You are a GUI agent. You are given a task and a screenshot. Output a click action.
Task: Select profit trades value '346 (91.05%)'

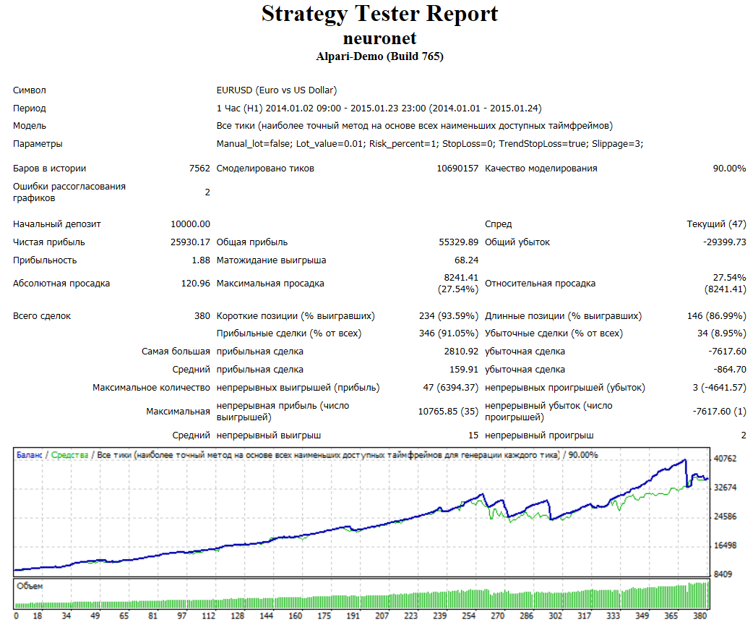coord(449,333)
